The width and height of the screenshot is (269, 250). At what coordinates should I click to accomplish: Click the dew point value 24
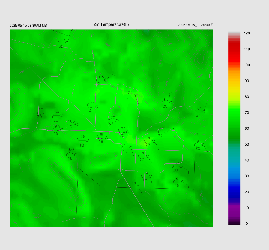(x=198, y=115)
